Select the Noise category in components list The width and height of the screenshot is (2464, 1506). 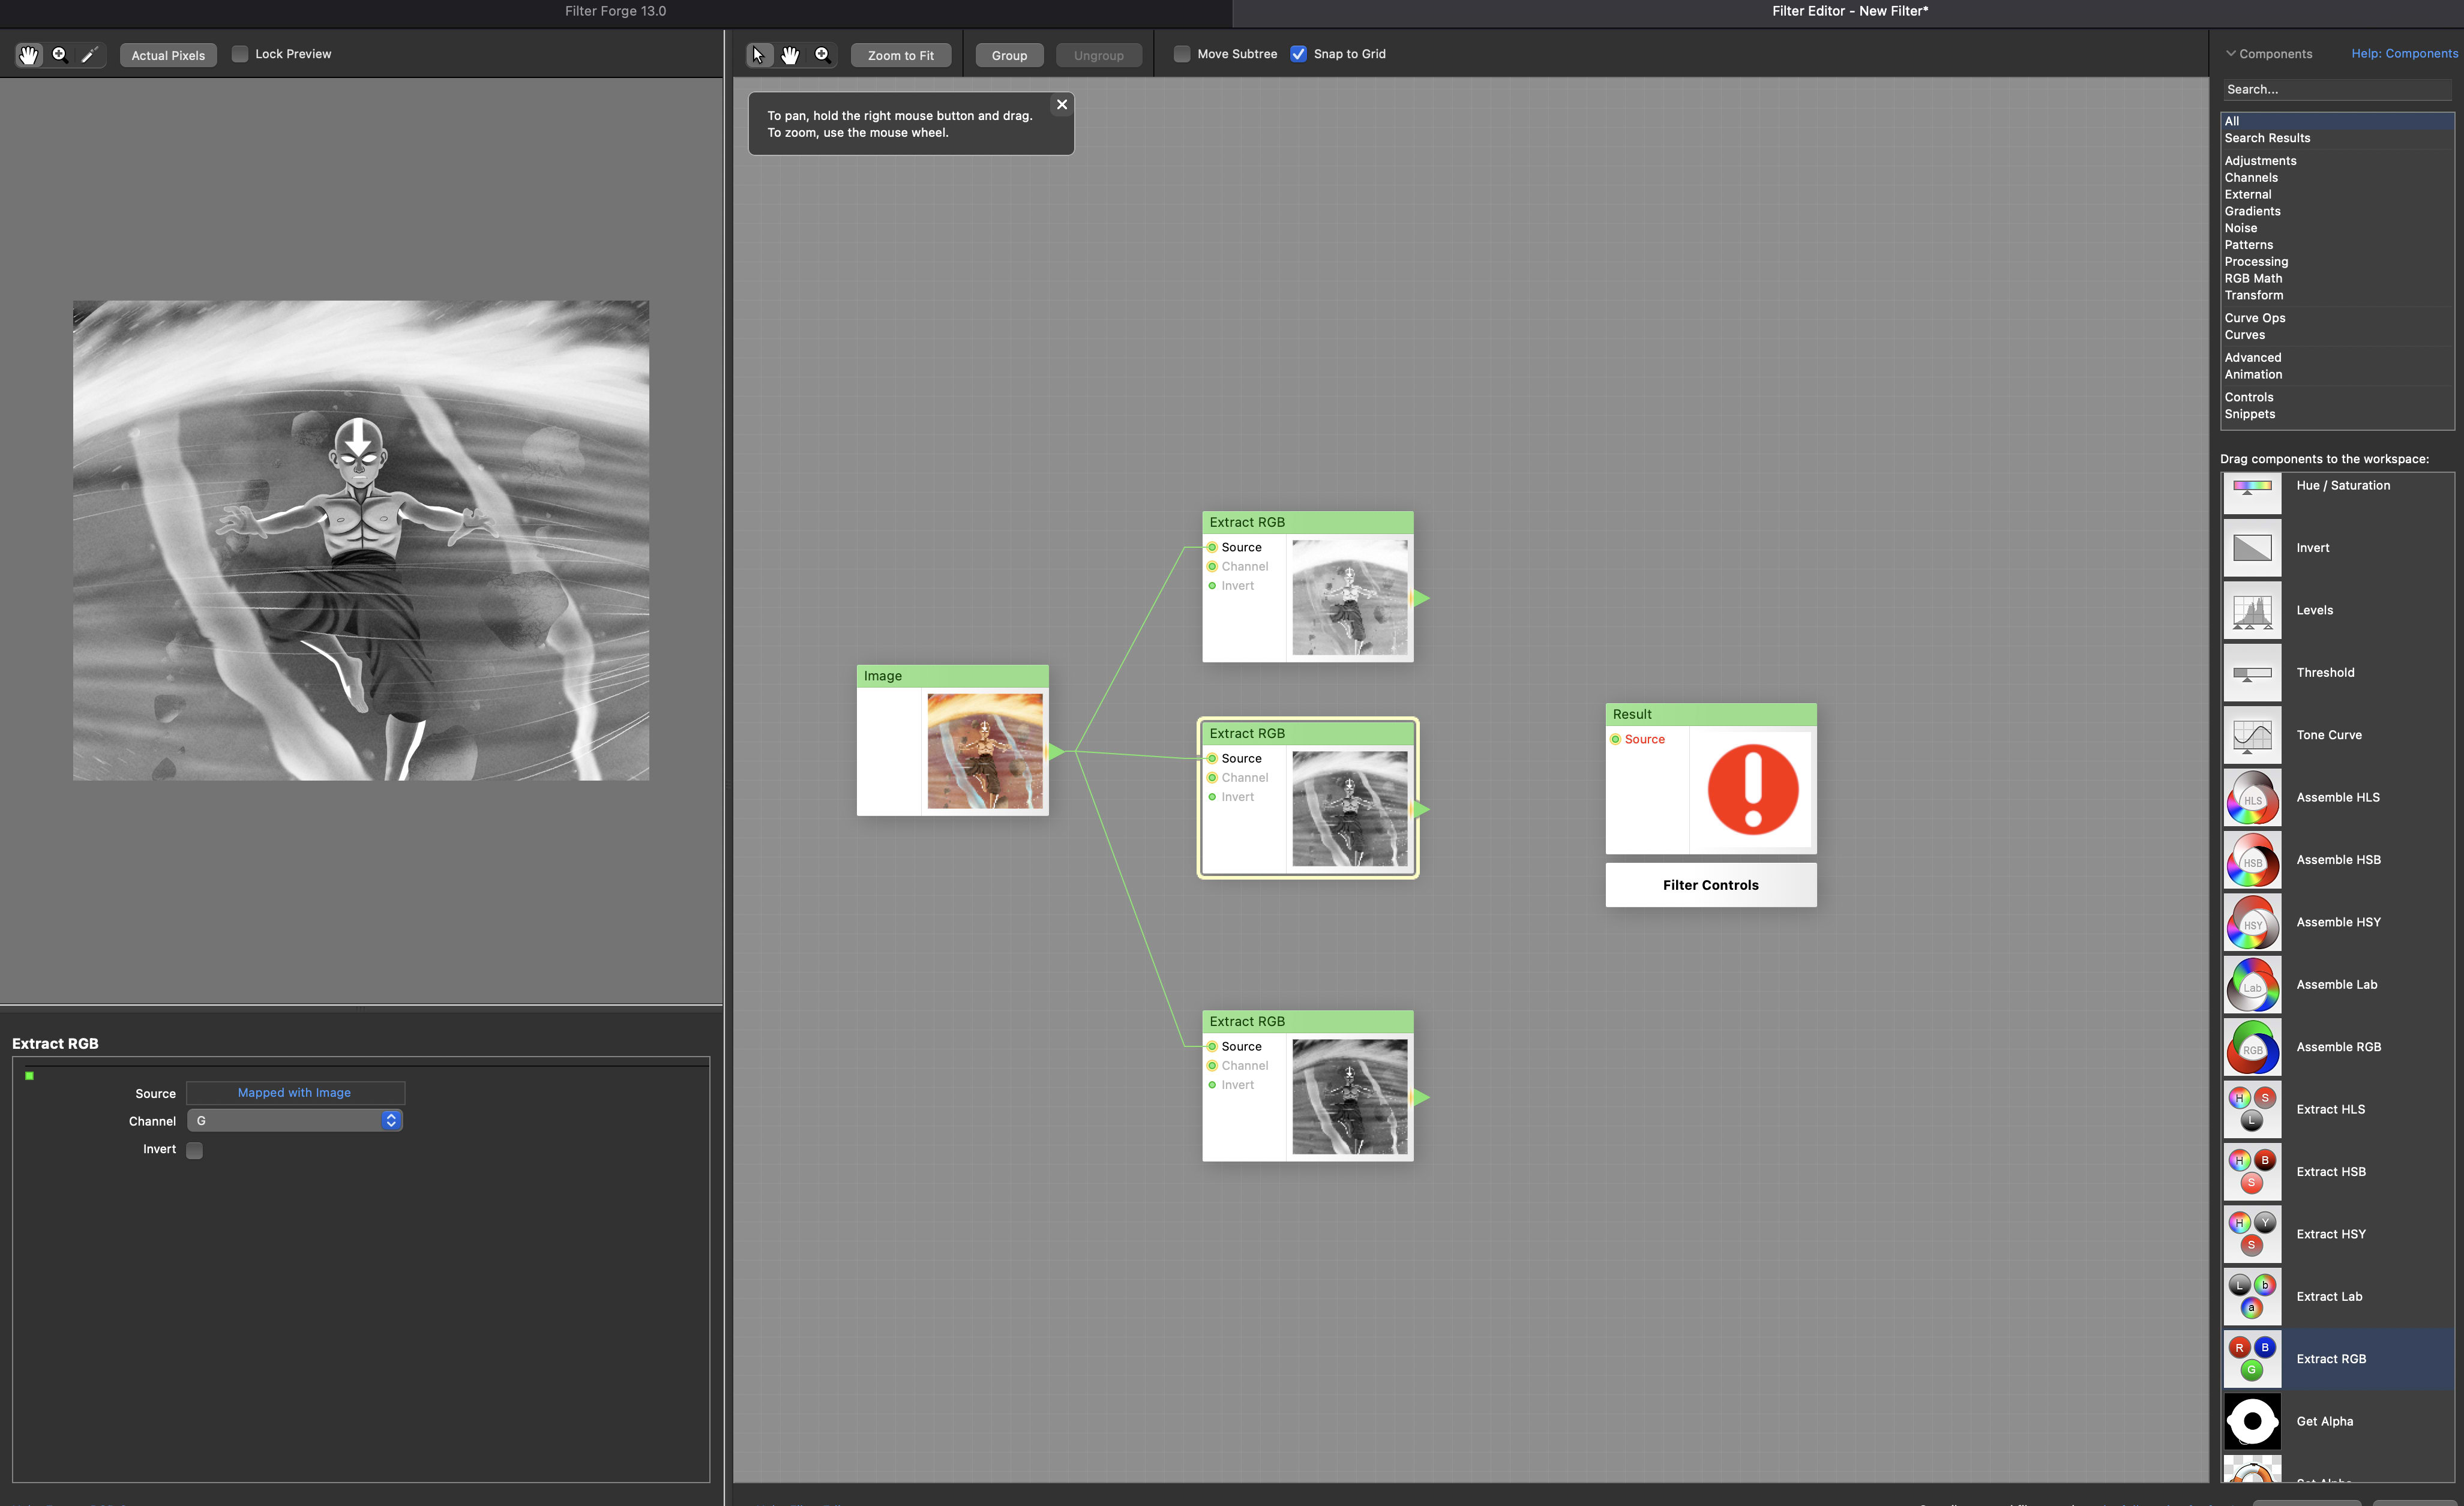pyautogui.click(x=2240, y=228)
